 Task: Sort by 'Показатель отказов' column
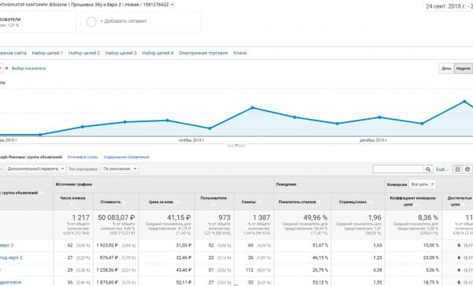coord(297,202)
